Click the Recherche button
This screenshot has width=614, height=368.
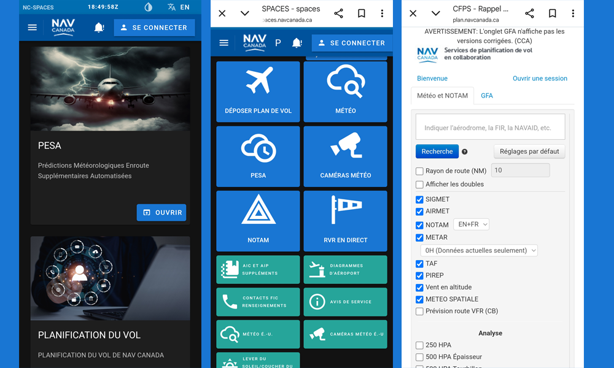click(437, 151)
